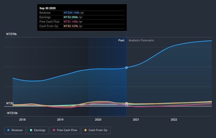Image resolution: width=216 pixels, height=138 pixels.
Task: Click the Revenue row label in tooltip
Action: click(45, 13)
